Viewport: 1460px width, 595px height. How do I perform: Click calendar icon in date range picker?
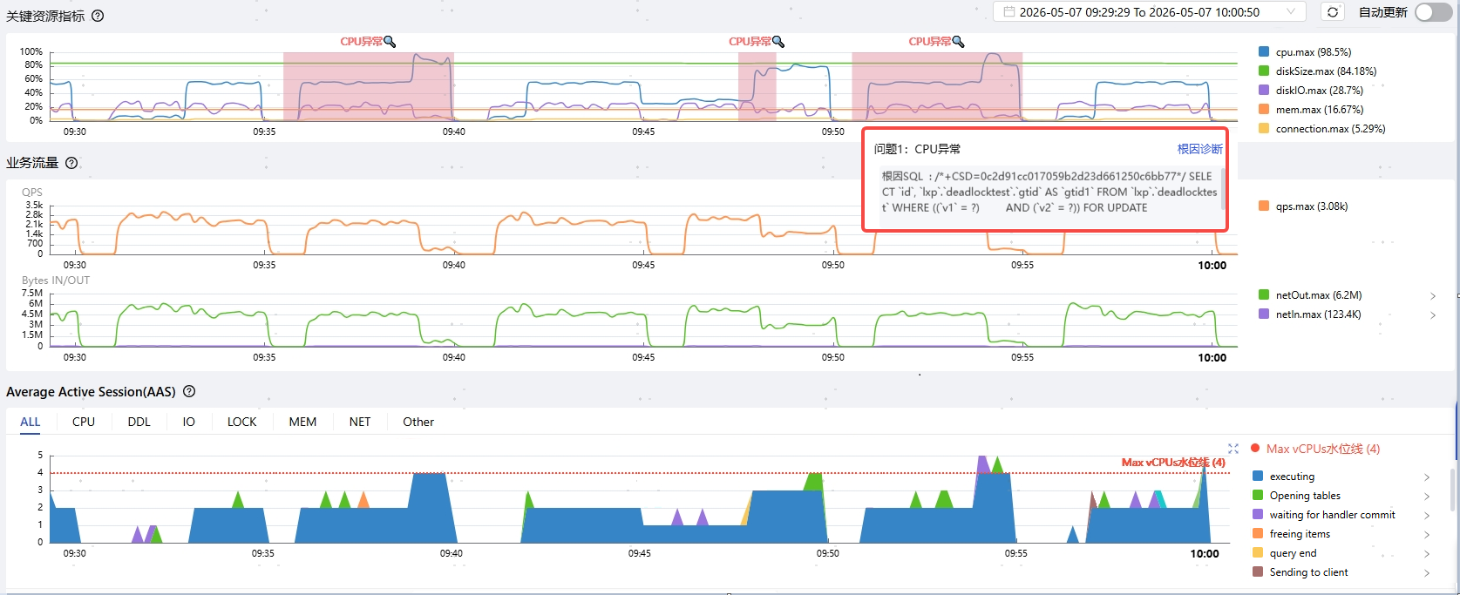click(1008, 12)
